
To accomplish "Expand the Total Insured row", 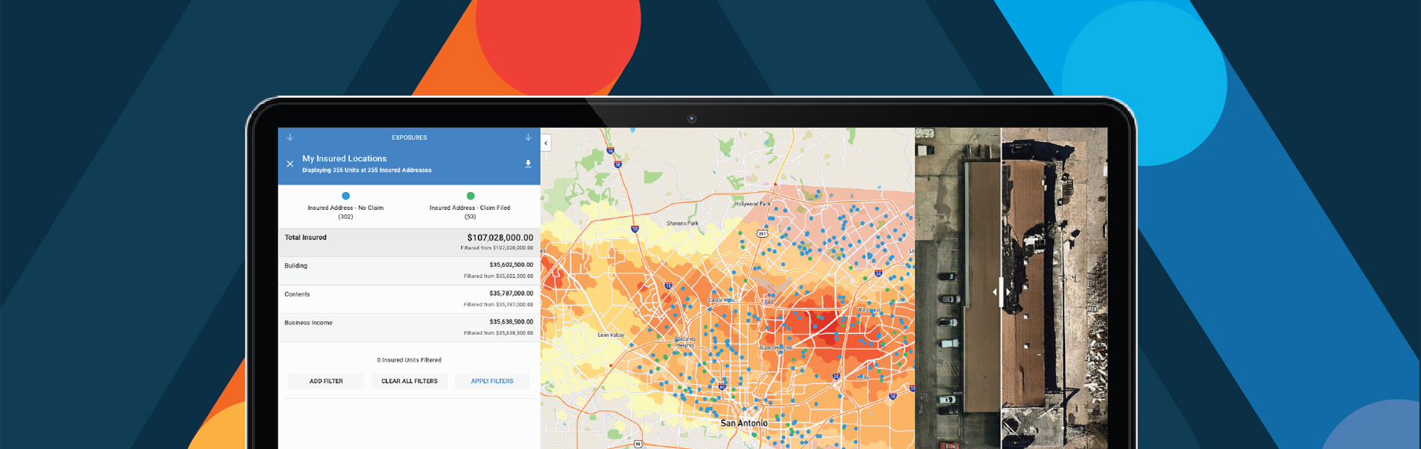I will pos(408,242).
